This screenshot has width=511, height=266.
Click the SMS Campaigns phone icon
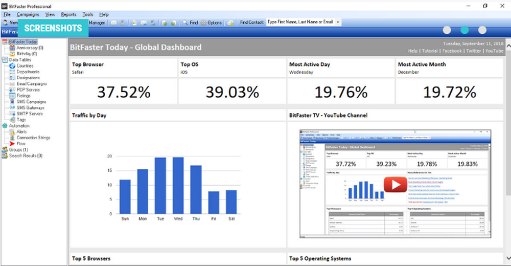point(12,101)
